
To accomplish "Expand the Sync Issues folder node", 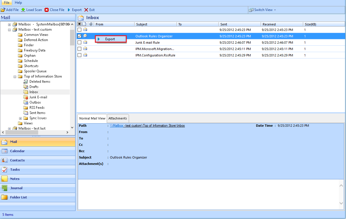I will pos(20,118).
